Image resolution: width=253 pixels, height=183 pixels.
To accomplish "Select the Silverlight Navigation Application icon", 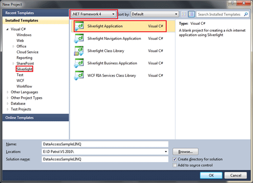I will pos(79,39).
